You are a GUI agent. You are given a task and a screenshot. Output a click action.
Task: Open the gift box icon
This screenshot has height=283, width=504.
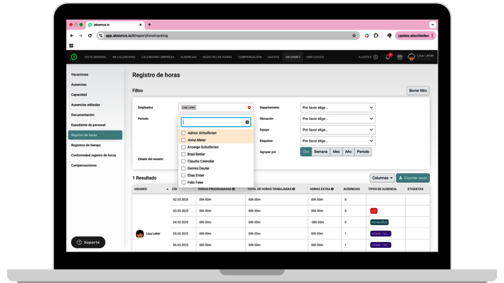(x=400, y=57)
